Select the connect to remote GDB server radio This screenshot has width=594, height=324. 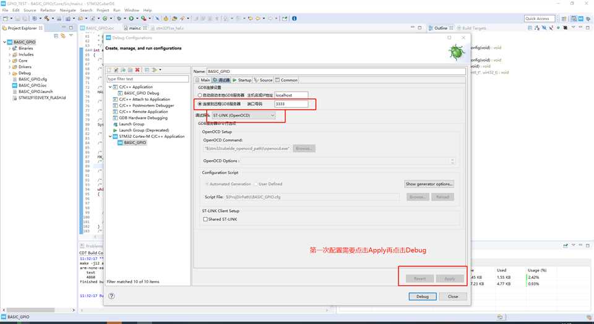200,104
